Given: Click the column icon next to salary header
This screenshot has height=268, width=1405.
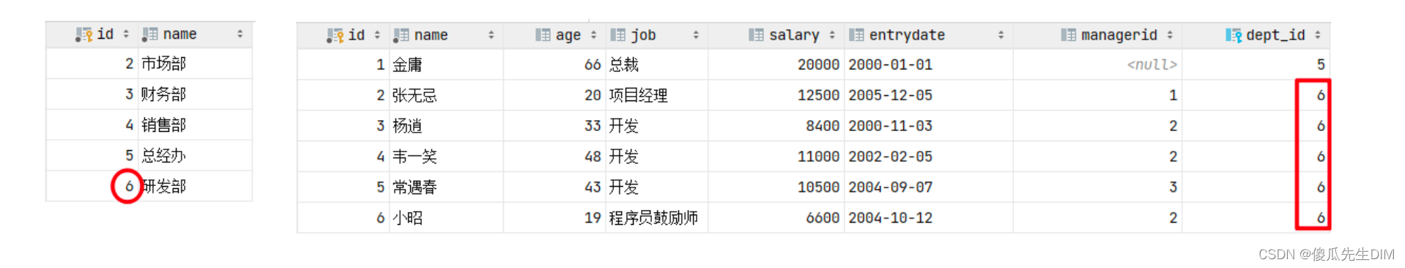Looking at the screenshot, I should pos(756,35).
